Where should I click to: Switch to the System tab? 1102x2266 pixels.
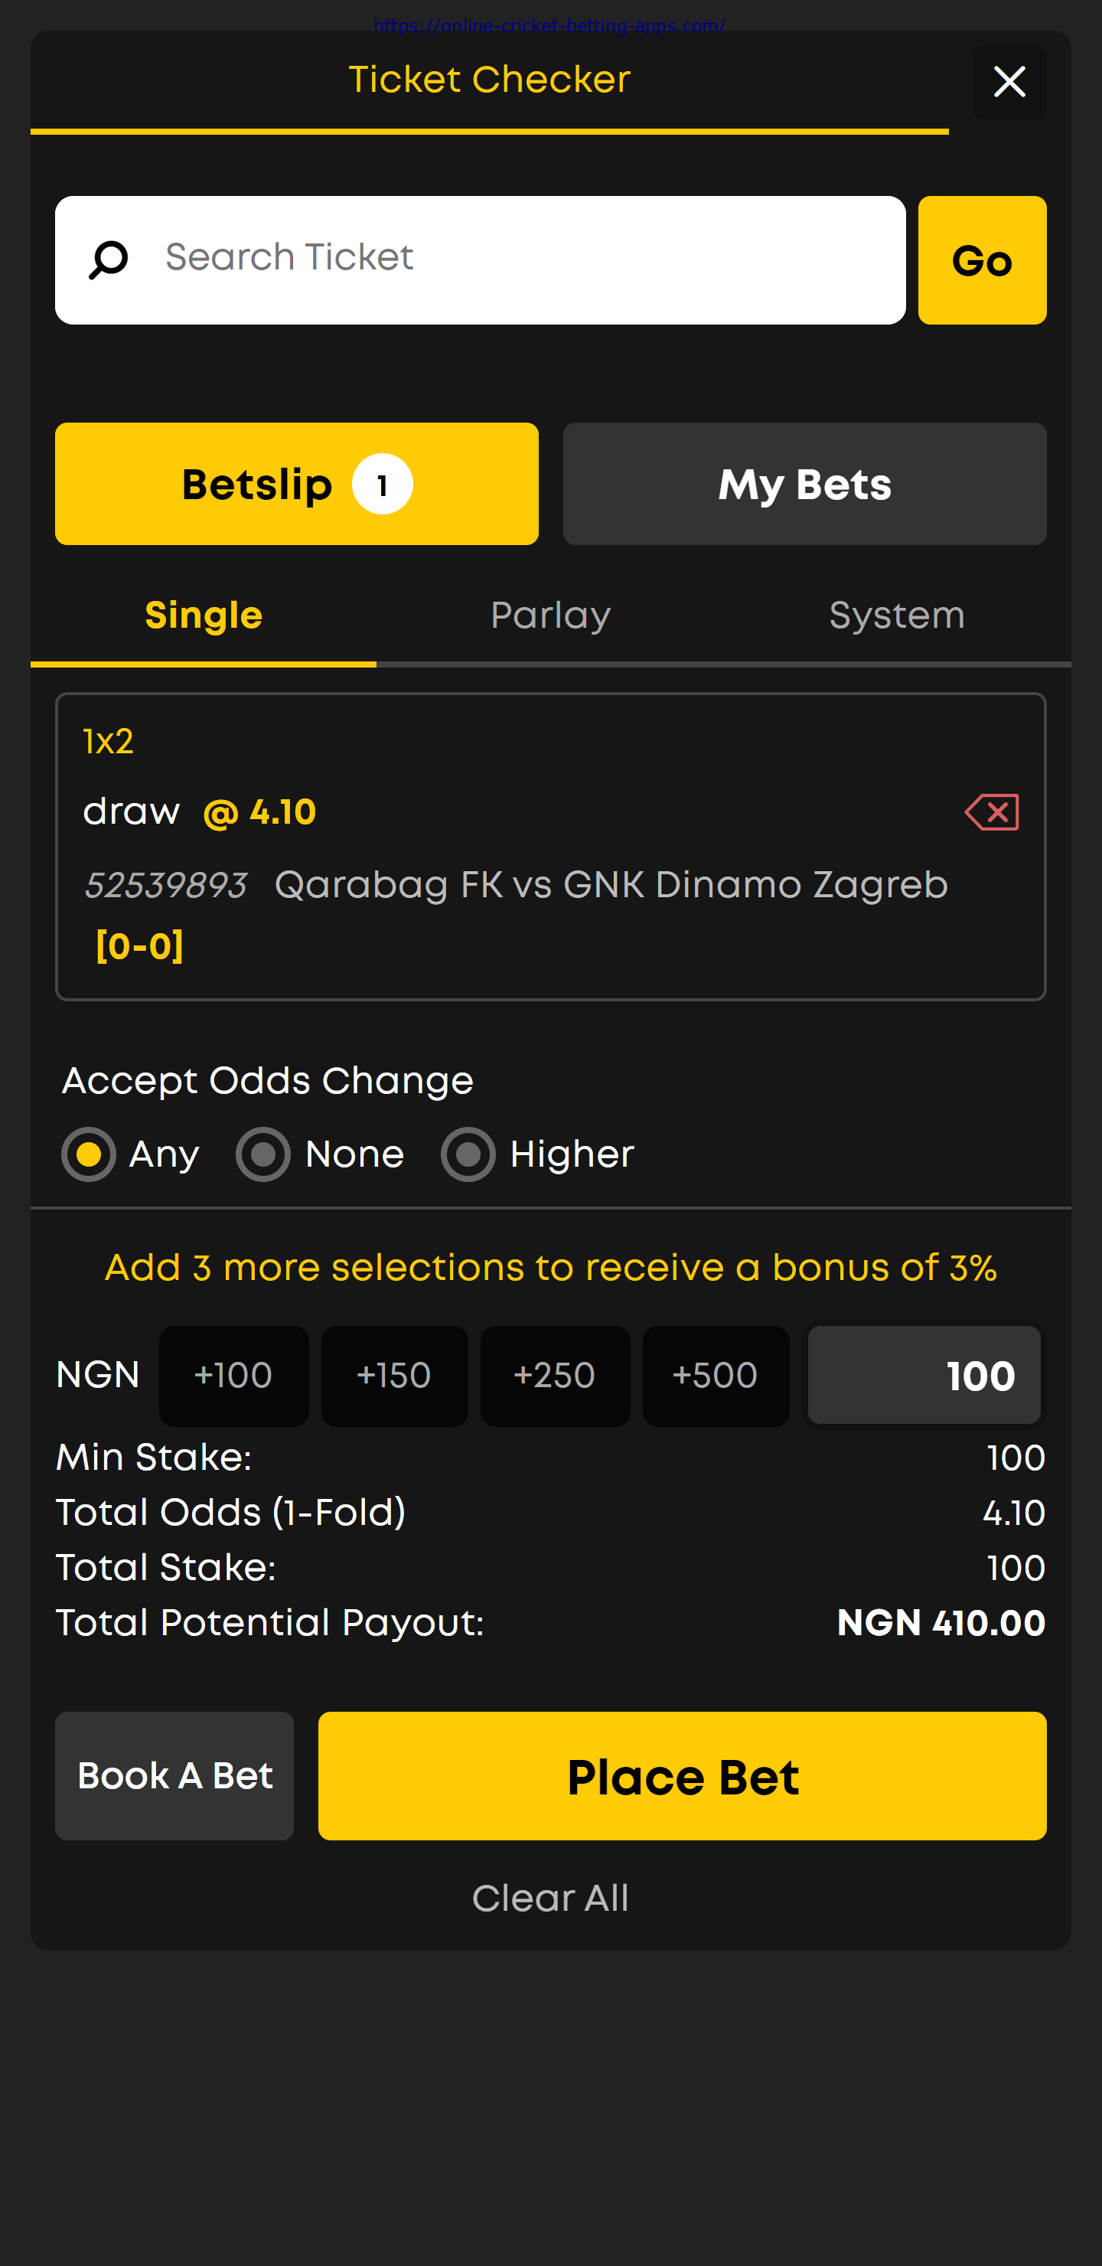[x=896, y=615]
